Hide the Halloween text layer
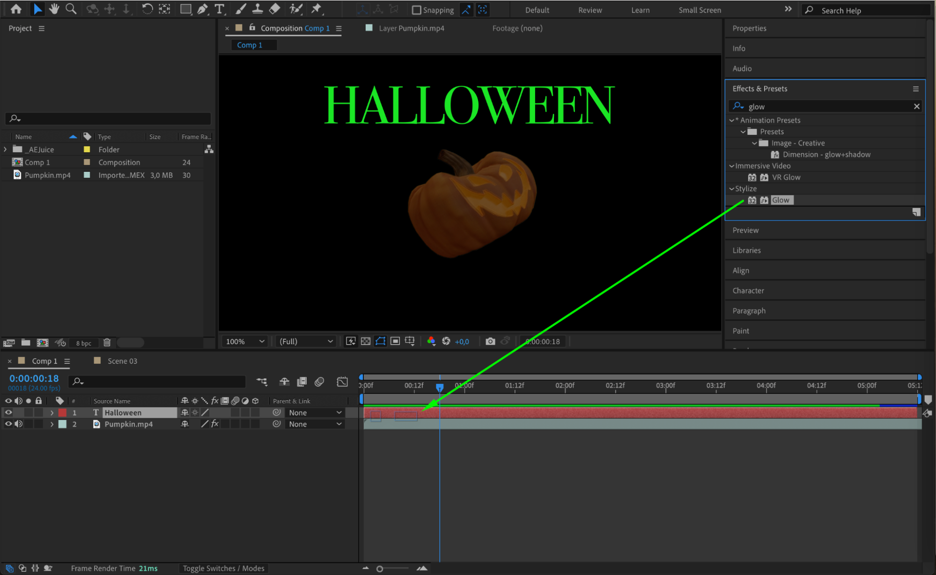The image size is (936, 575). [8, 413]
